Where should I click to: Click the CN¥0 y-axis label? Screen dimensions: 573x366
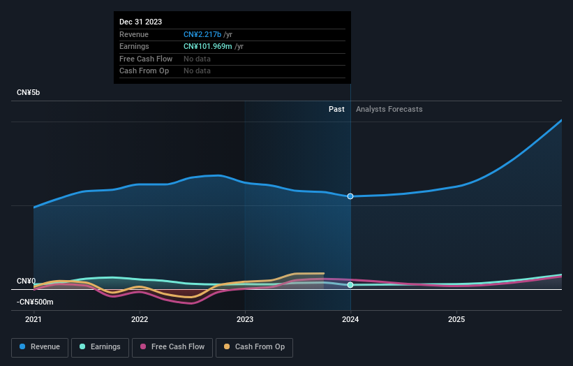(27, 281)
